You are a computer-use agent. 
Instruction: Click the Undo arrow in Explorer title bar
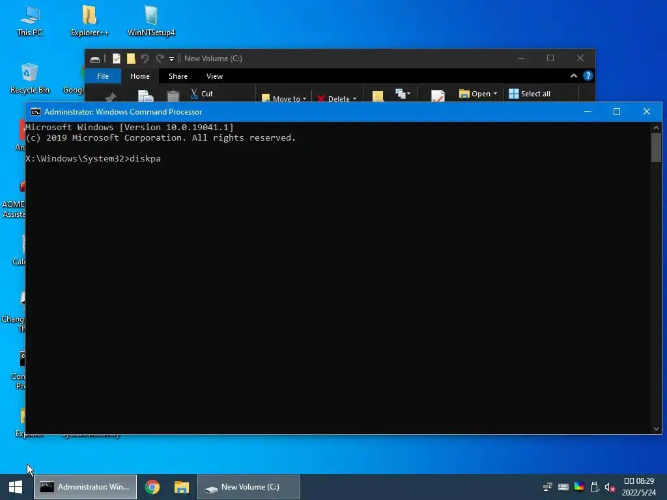[x=145, y=59]
